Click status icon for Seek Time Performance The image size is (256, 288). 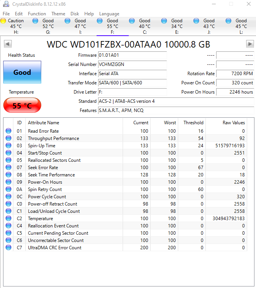pyautogui.click(x=8, y=174)
